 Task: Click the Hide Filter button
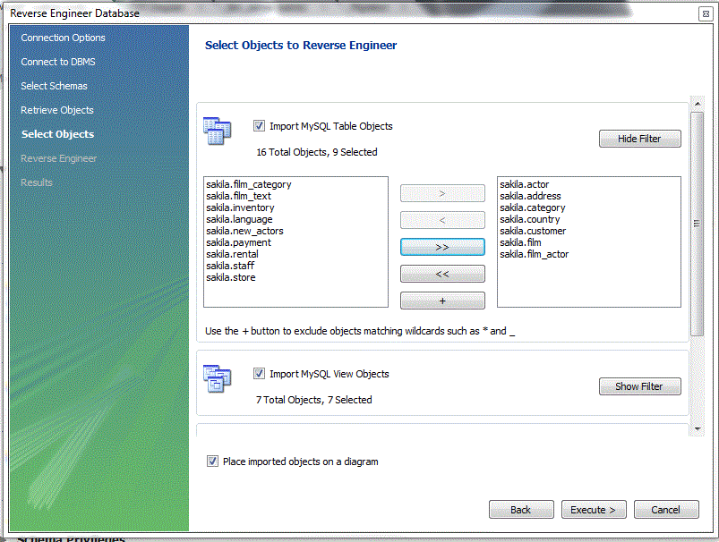(x=639, y=139)
